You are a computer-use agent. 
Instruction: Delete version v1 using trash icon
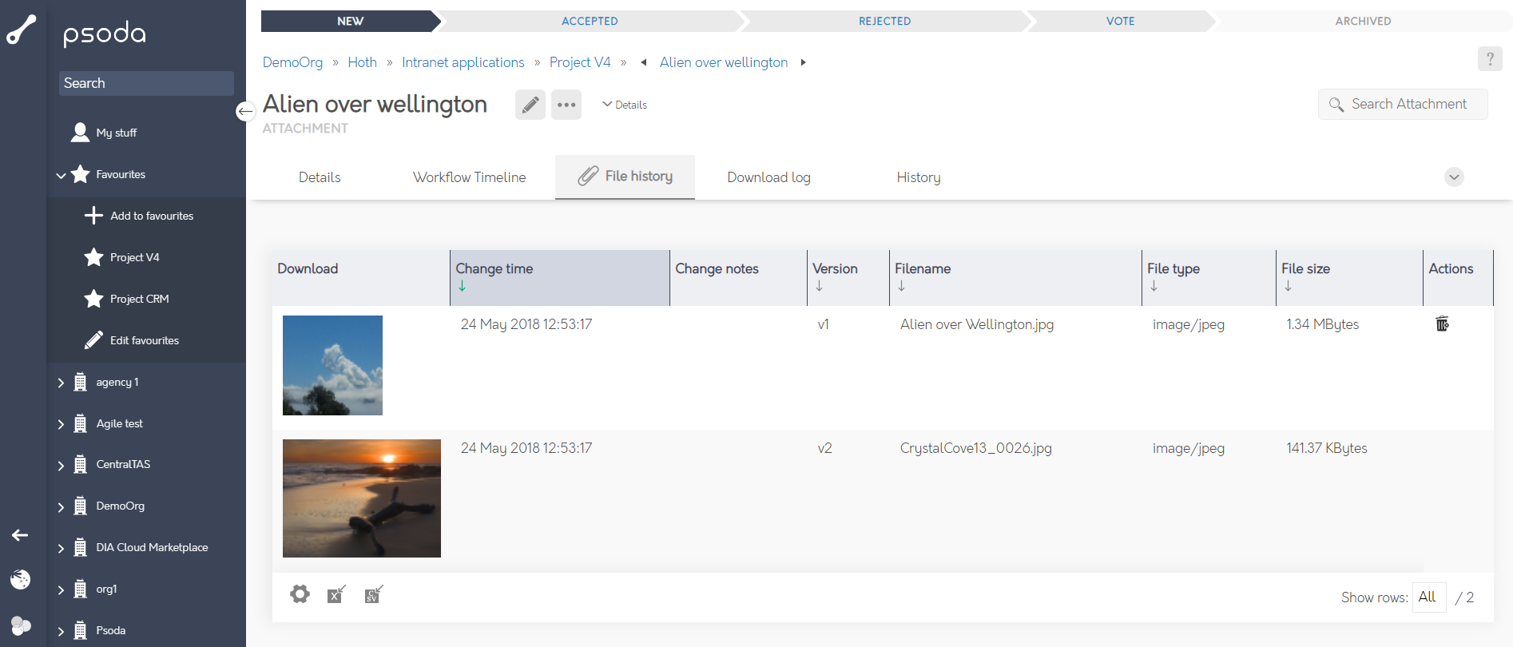(1442, 323)
